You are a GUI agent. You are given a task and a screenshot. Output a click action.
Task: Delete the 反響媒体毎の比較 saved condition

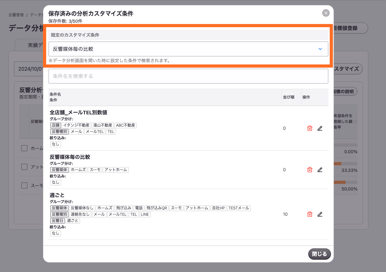310,170
